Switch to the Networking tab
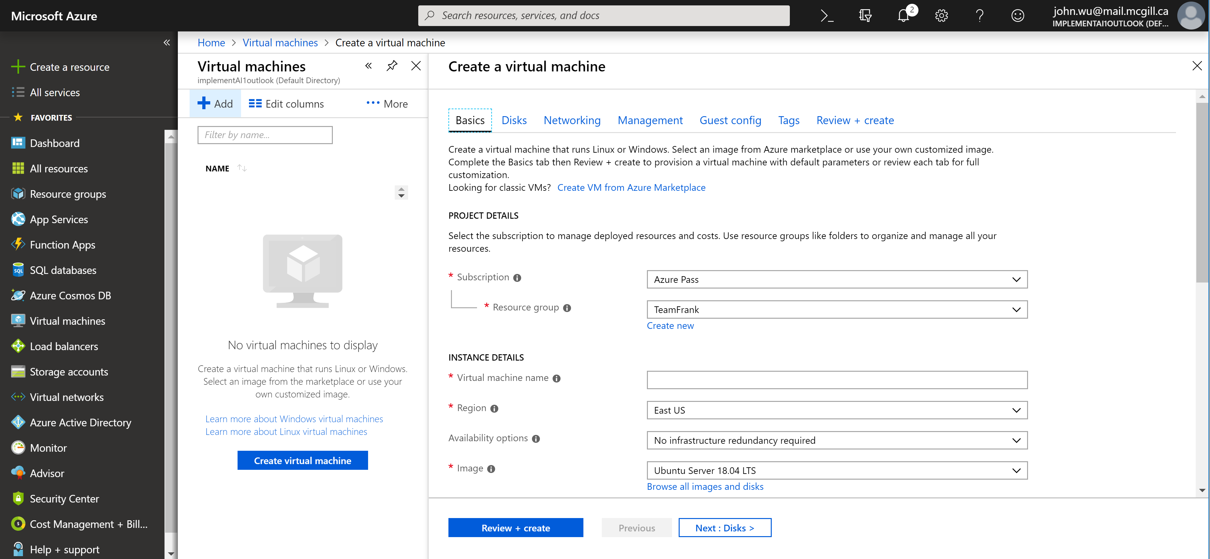1210x559 pixels. [x=572, y=120]
